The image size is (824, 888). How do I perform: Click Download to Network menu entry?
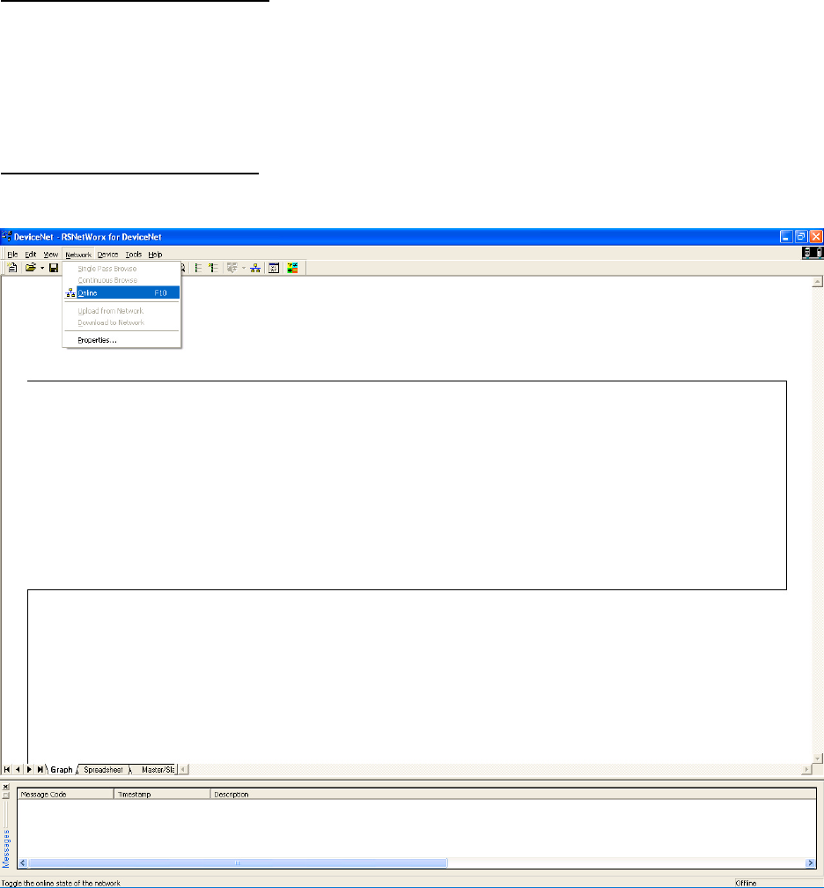[121, 322]
